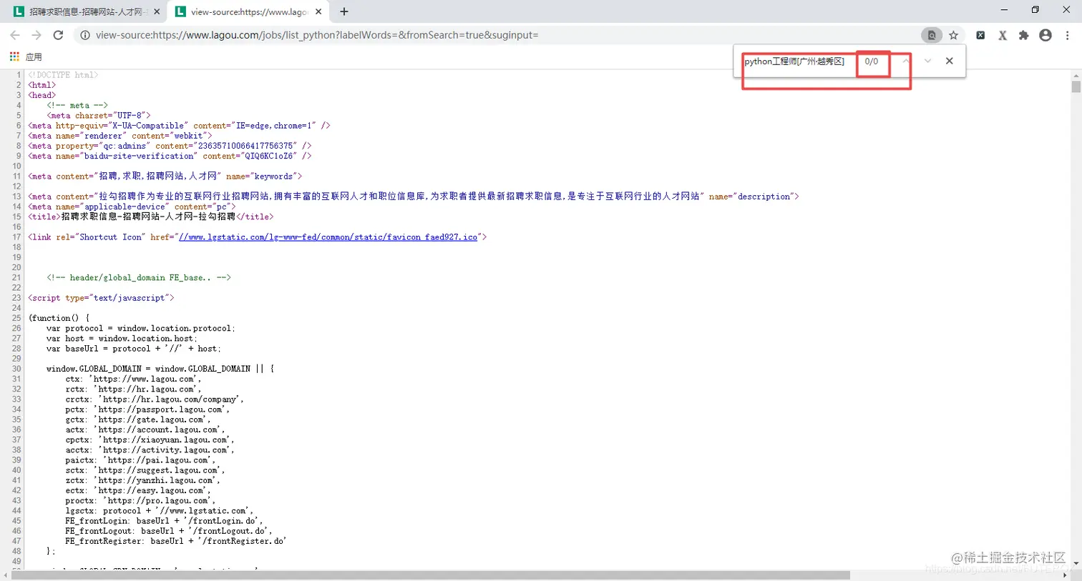1082x581 pixels.
Task: Bookmark this page with the star icon
Action: pyautogui.click(x=953, y=35)
